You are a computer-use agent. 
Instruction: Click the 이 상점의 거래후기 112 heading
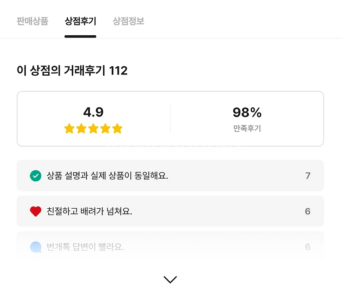pyautogui.click(x=72, y=71)
